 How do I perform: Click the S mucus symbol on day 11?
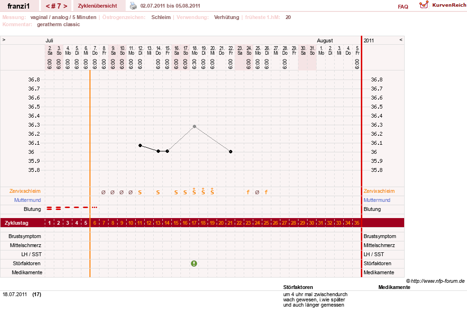click(140, 192)
